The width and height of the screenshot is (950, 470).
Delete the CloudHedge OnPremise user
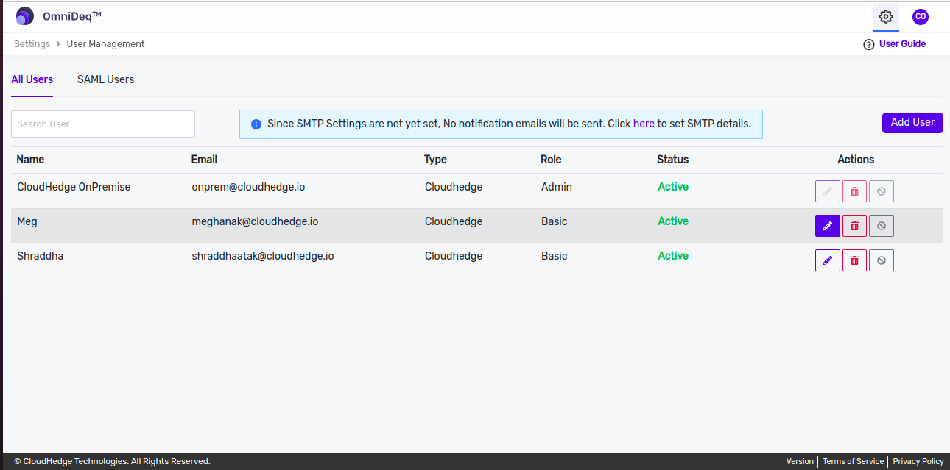pos(854,191)
